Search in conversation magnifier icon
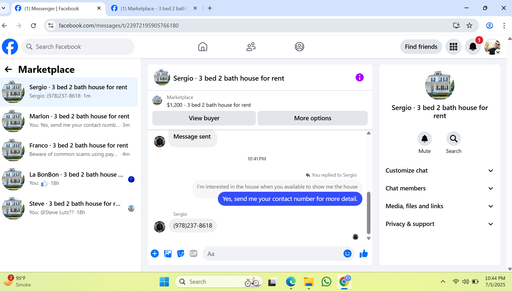This screenshot has height=291, width=512. 453,139
